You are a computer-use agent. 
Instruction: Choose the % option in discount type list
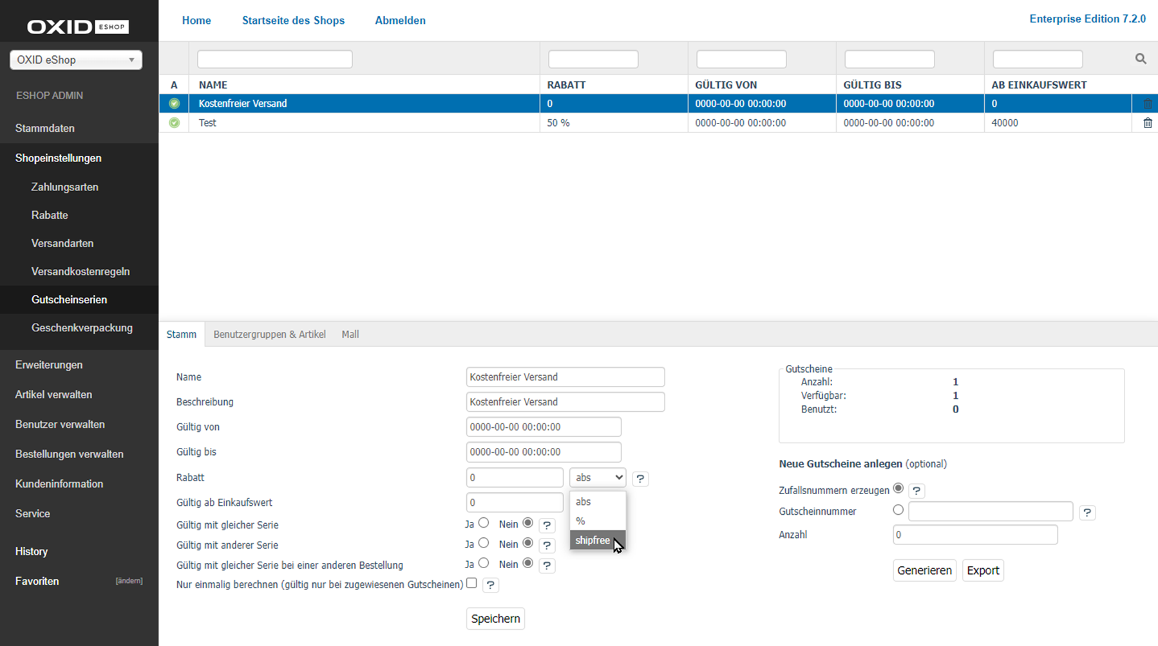pyautogui.click(x=581, y=521)
